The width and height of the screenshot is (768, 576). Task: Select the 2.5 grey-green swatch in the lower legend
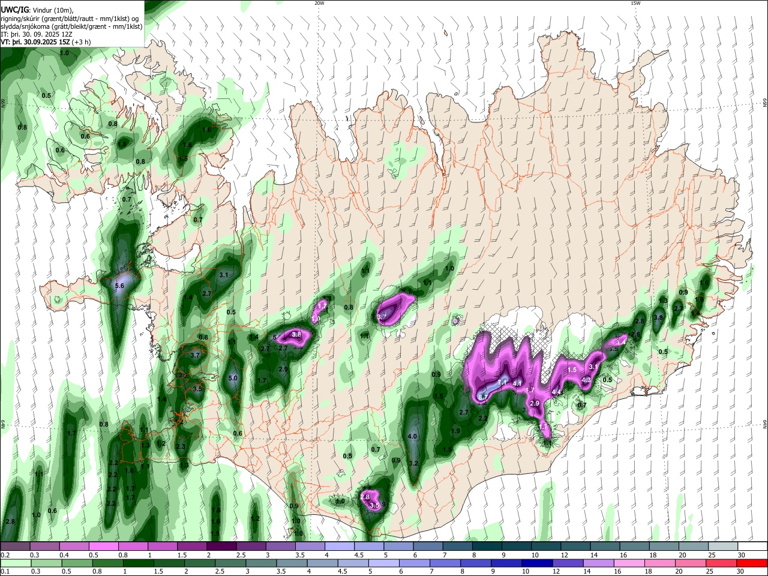pyautogui.click(x=230, y=563)
